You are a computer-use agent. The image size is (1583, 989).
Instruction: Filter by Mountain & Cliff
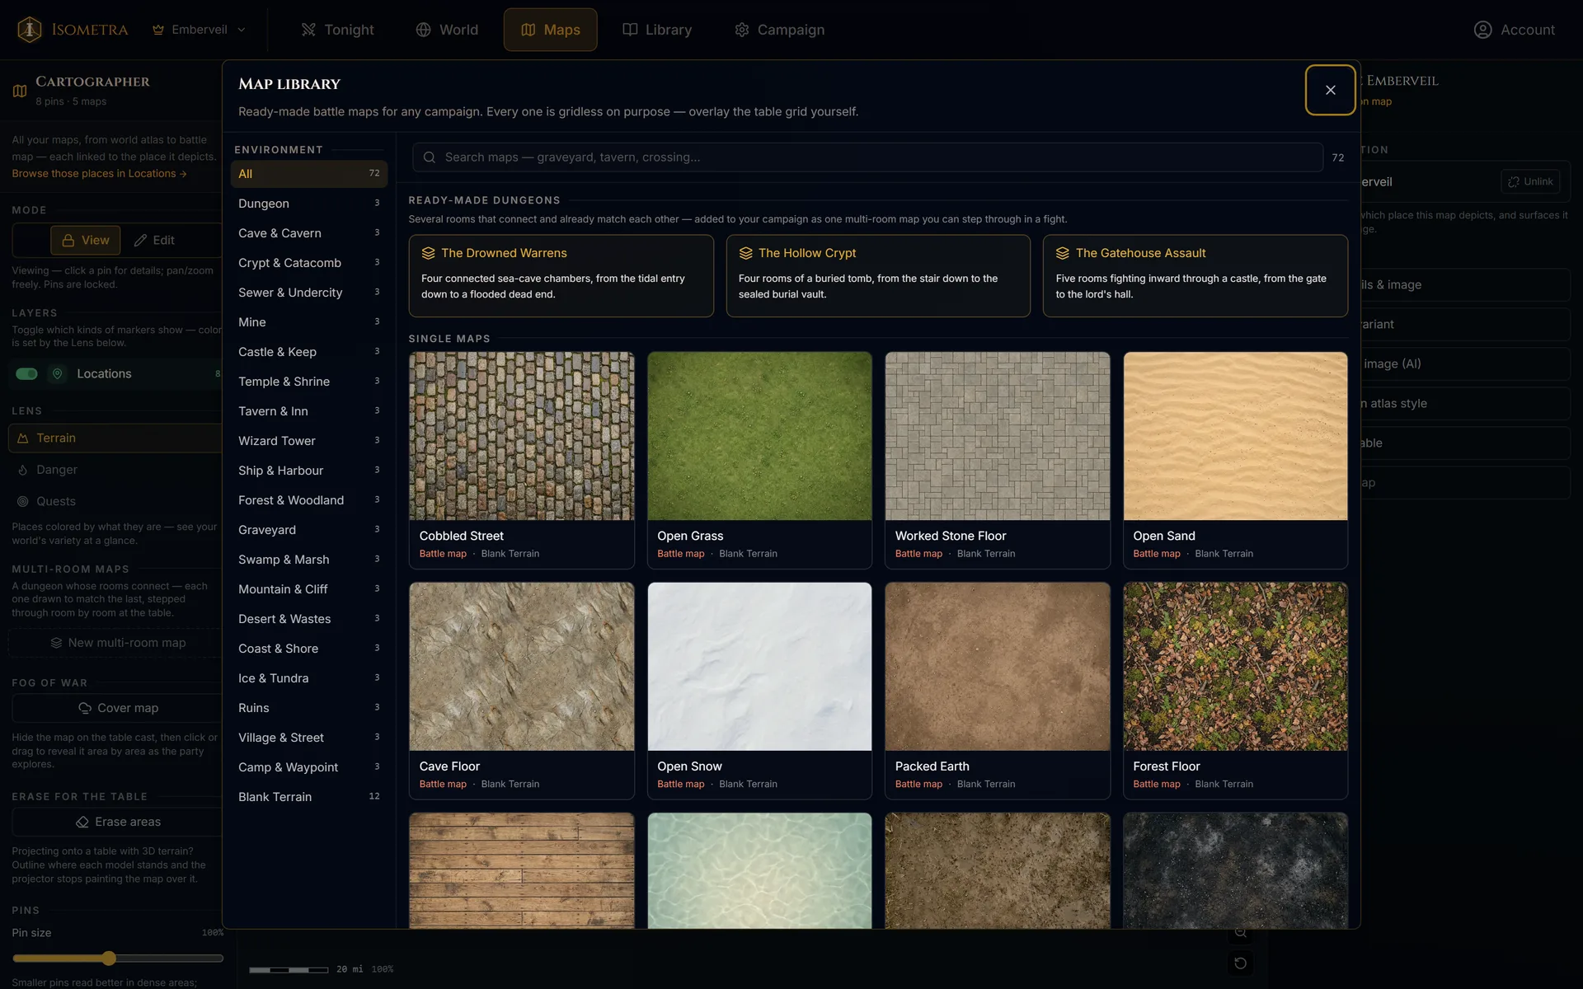pos(309,589)
